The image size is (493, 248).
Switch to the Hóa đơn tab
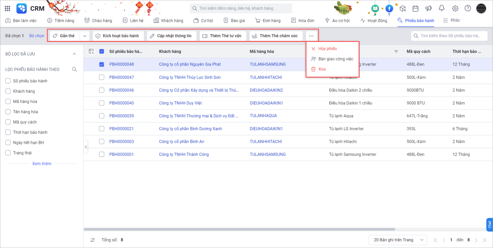303,21
